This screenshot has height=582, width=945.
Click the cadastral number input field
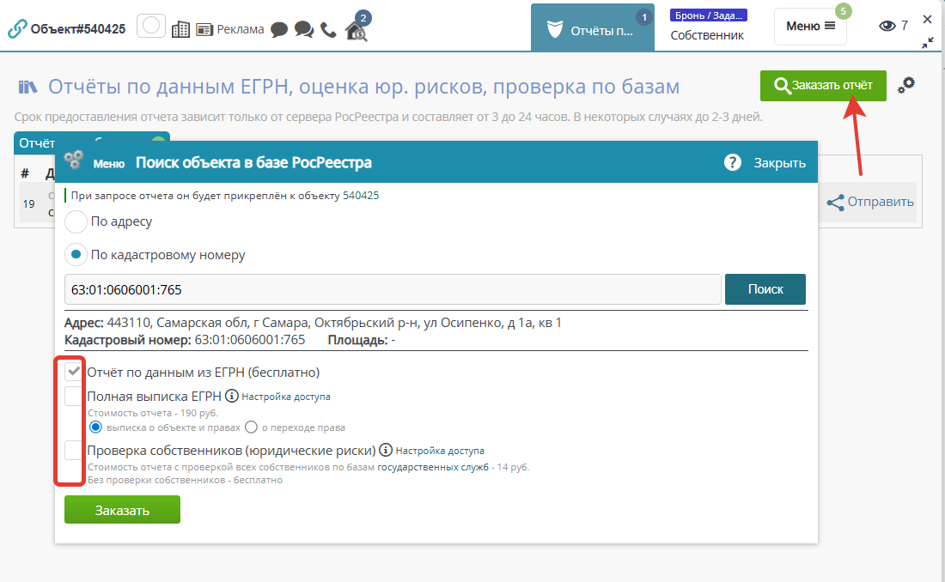click(x=393, y=290)
